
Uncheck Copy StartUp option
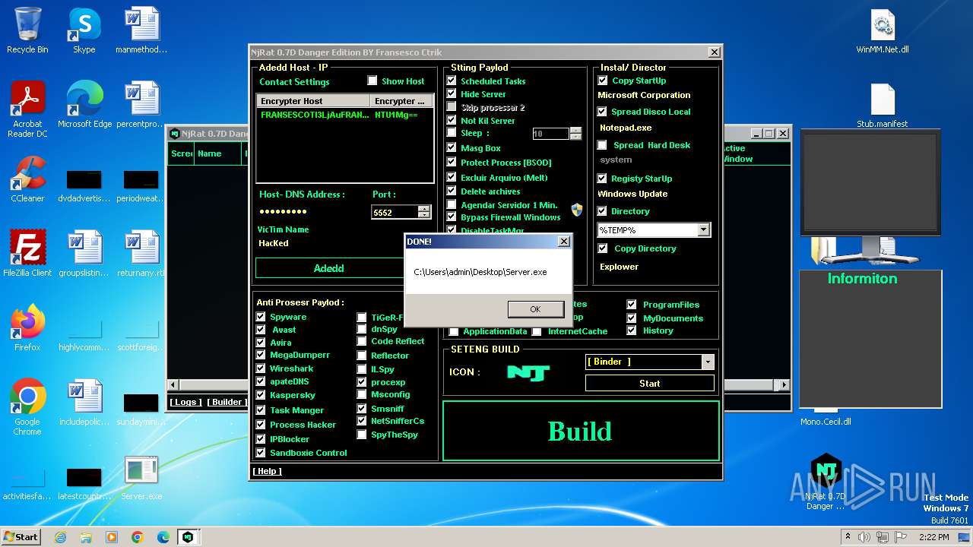[x=603, y=81]
